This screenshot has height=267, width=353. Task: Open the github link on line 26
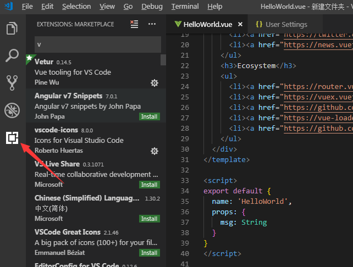tap(318, 108)
